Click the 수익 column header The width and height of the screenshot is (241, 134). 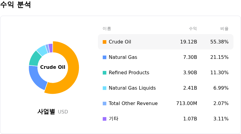pos(193,28)
